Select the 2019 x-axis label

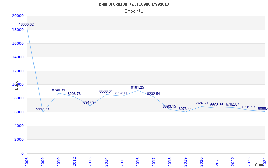[x=185, y=162]
